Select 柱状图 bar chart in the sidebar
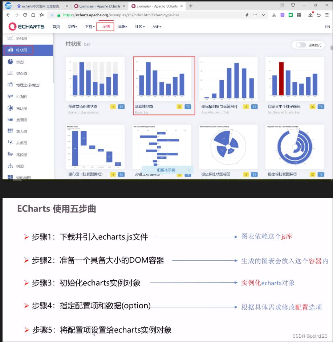 pyautogui.click(x=28, y=50)
